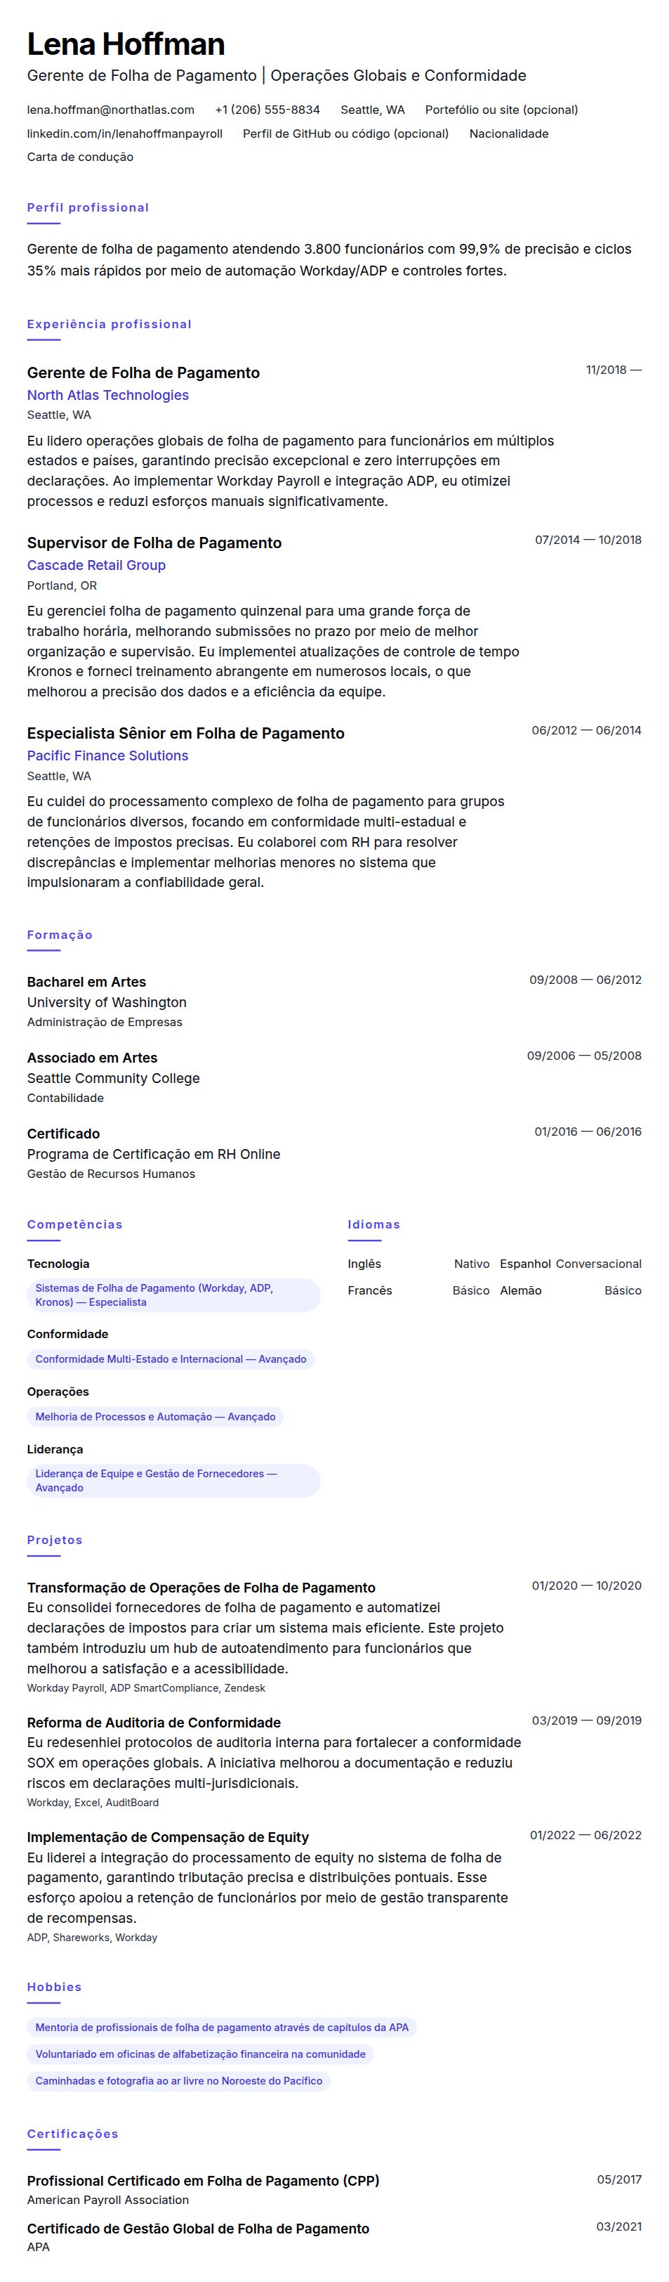Click the Carta de condução field
The height and width of the screenshot is (2282, 669).
[x=81, y=157]
